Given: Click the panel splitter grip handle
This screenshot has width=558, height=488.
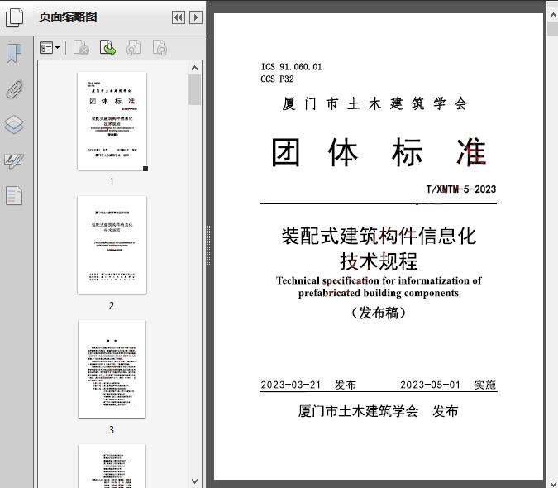Looking at the screenshot, I should click(208, 246).
